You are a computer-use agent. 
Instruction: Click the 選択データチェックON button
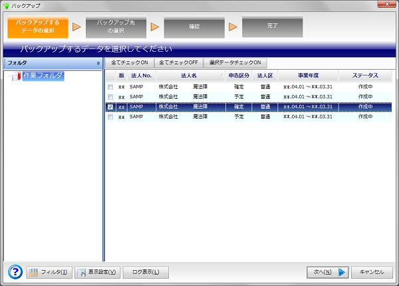click(234, 62)
